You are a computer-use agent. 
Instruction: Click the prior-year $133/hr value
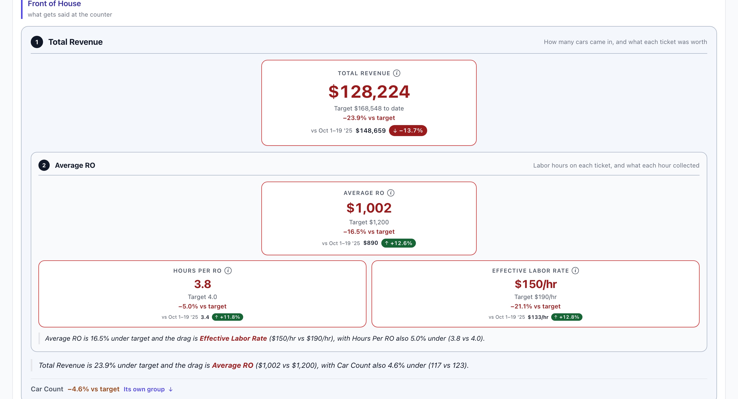[538, 317]
